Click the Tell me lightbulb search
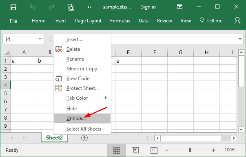 click(x=211, y=21)
